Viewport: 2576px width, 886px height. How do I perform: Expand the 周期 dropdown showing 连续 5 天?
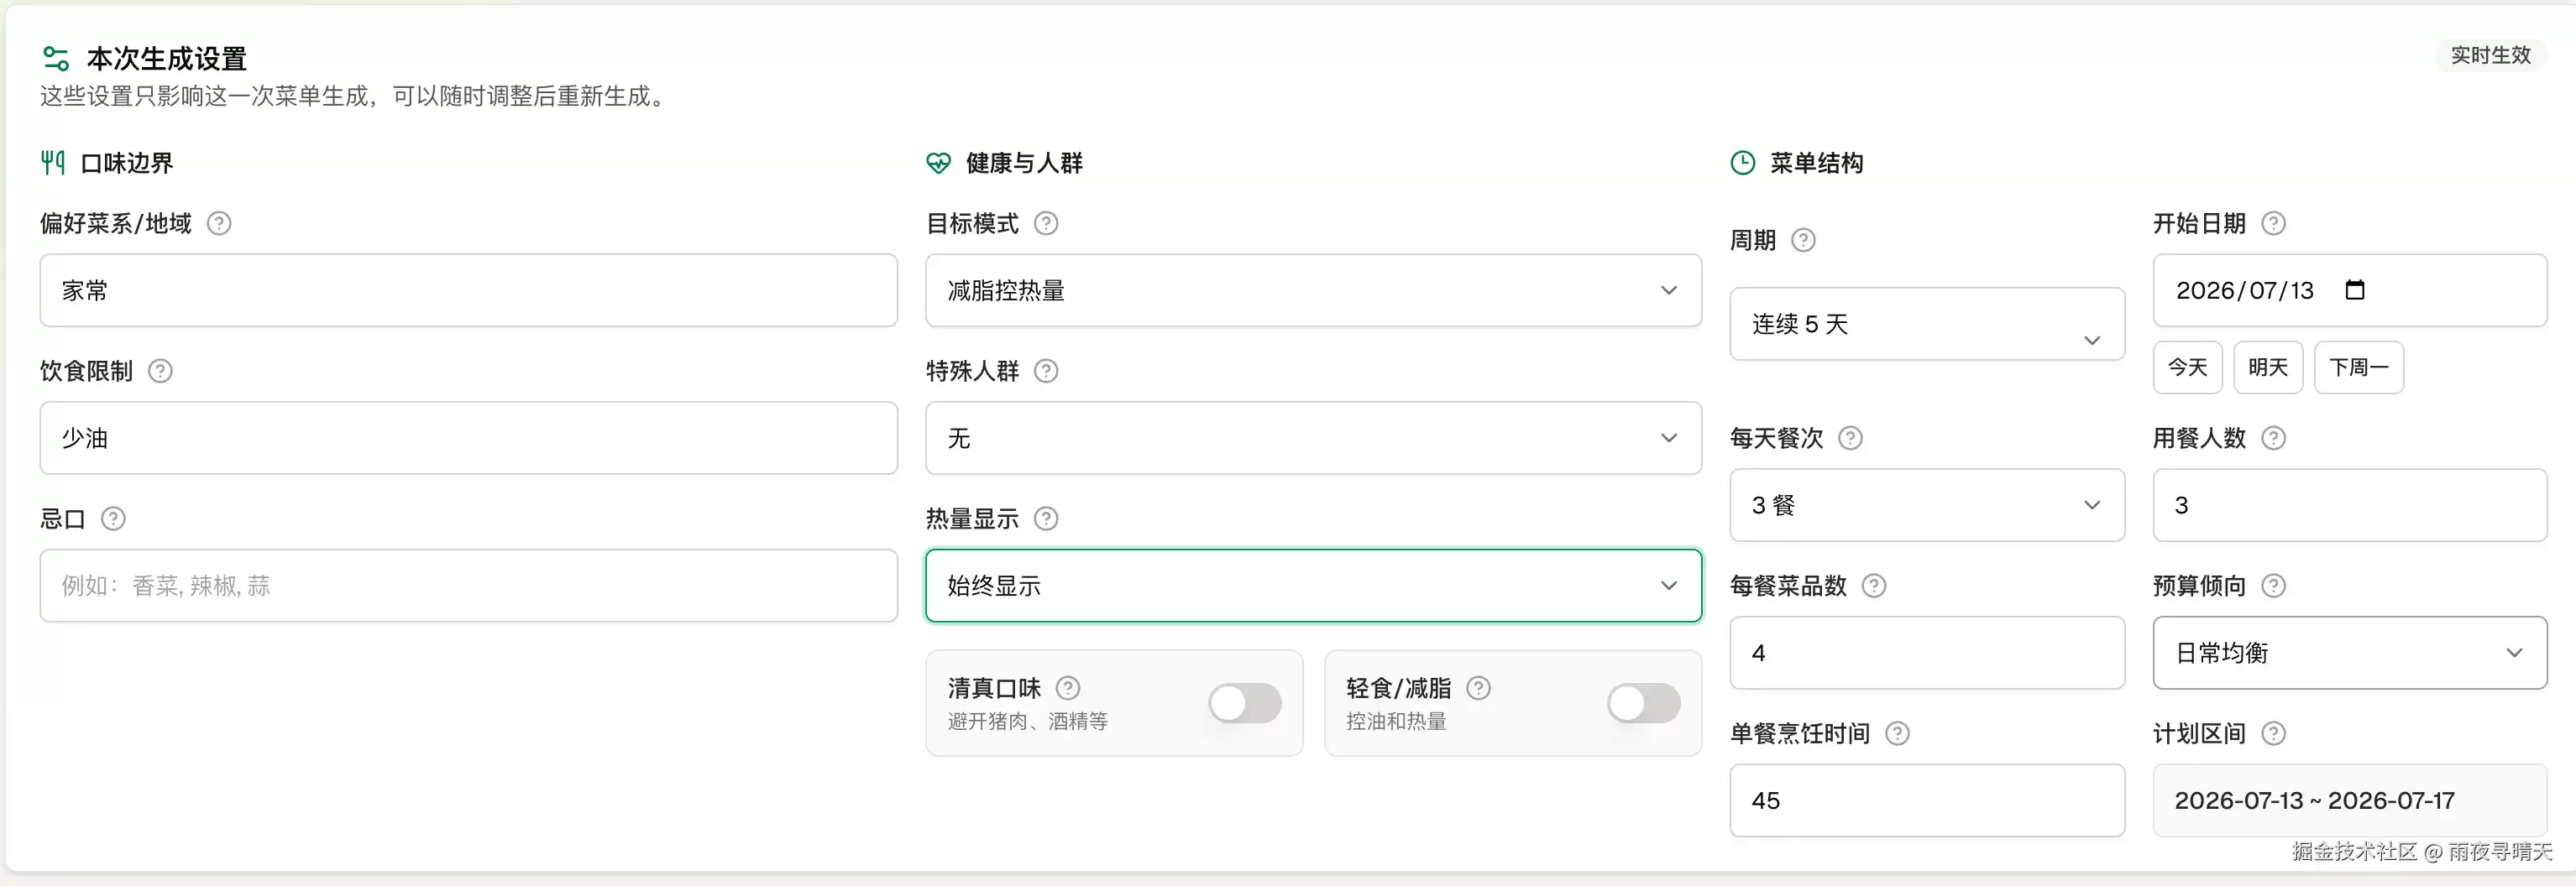1926,324
